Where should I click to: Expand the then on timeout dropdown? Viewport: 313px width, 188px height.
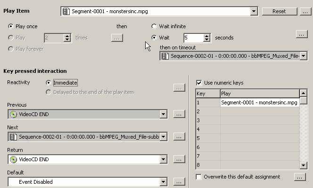click(x=303, y=56)
